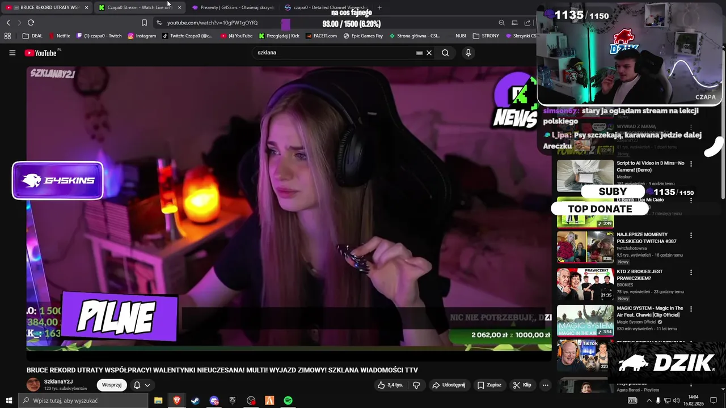This screenshot has width=726, height=408.
Task: Bookmark this page via bookmark icon
Action: coord(144,23)
